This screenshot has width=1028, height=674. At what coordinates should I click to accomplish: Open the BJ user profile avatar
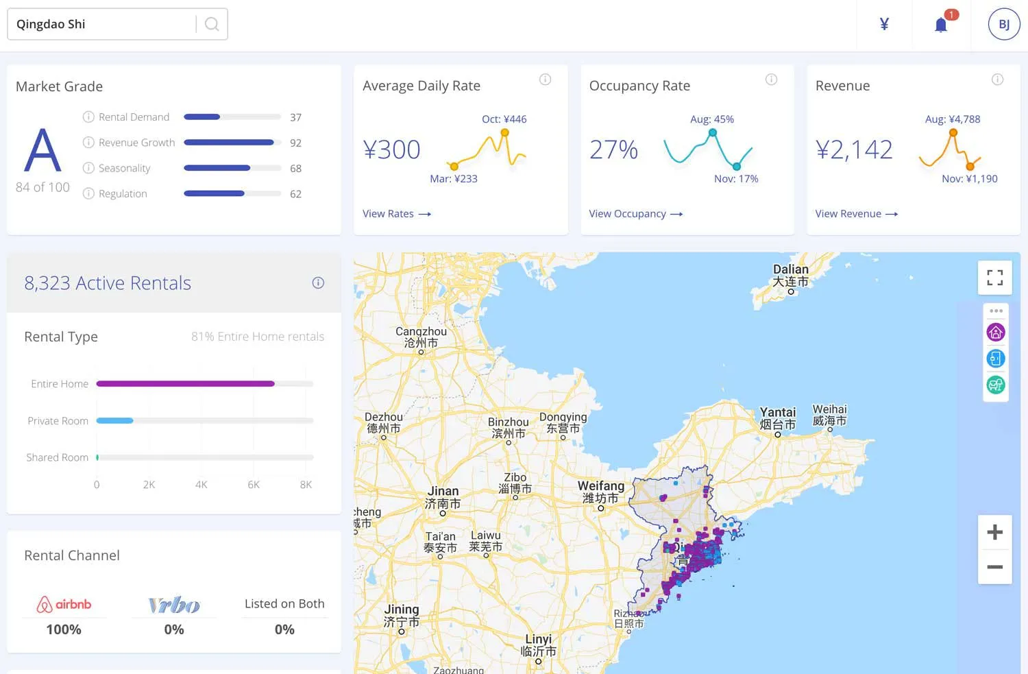(1004, 24)
